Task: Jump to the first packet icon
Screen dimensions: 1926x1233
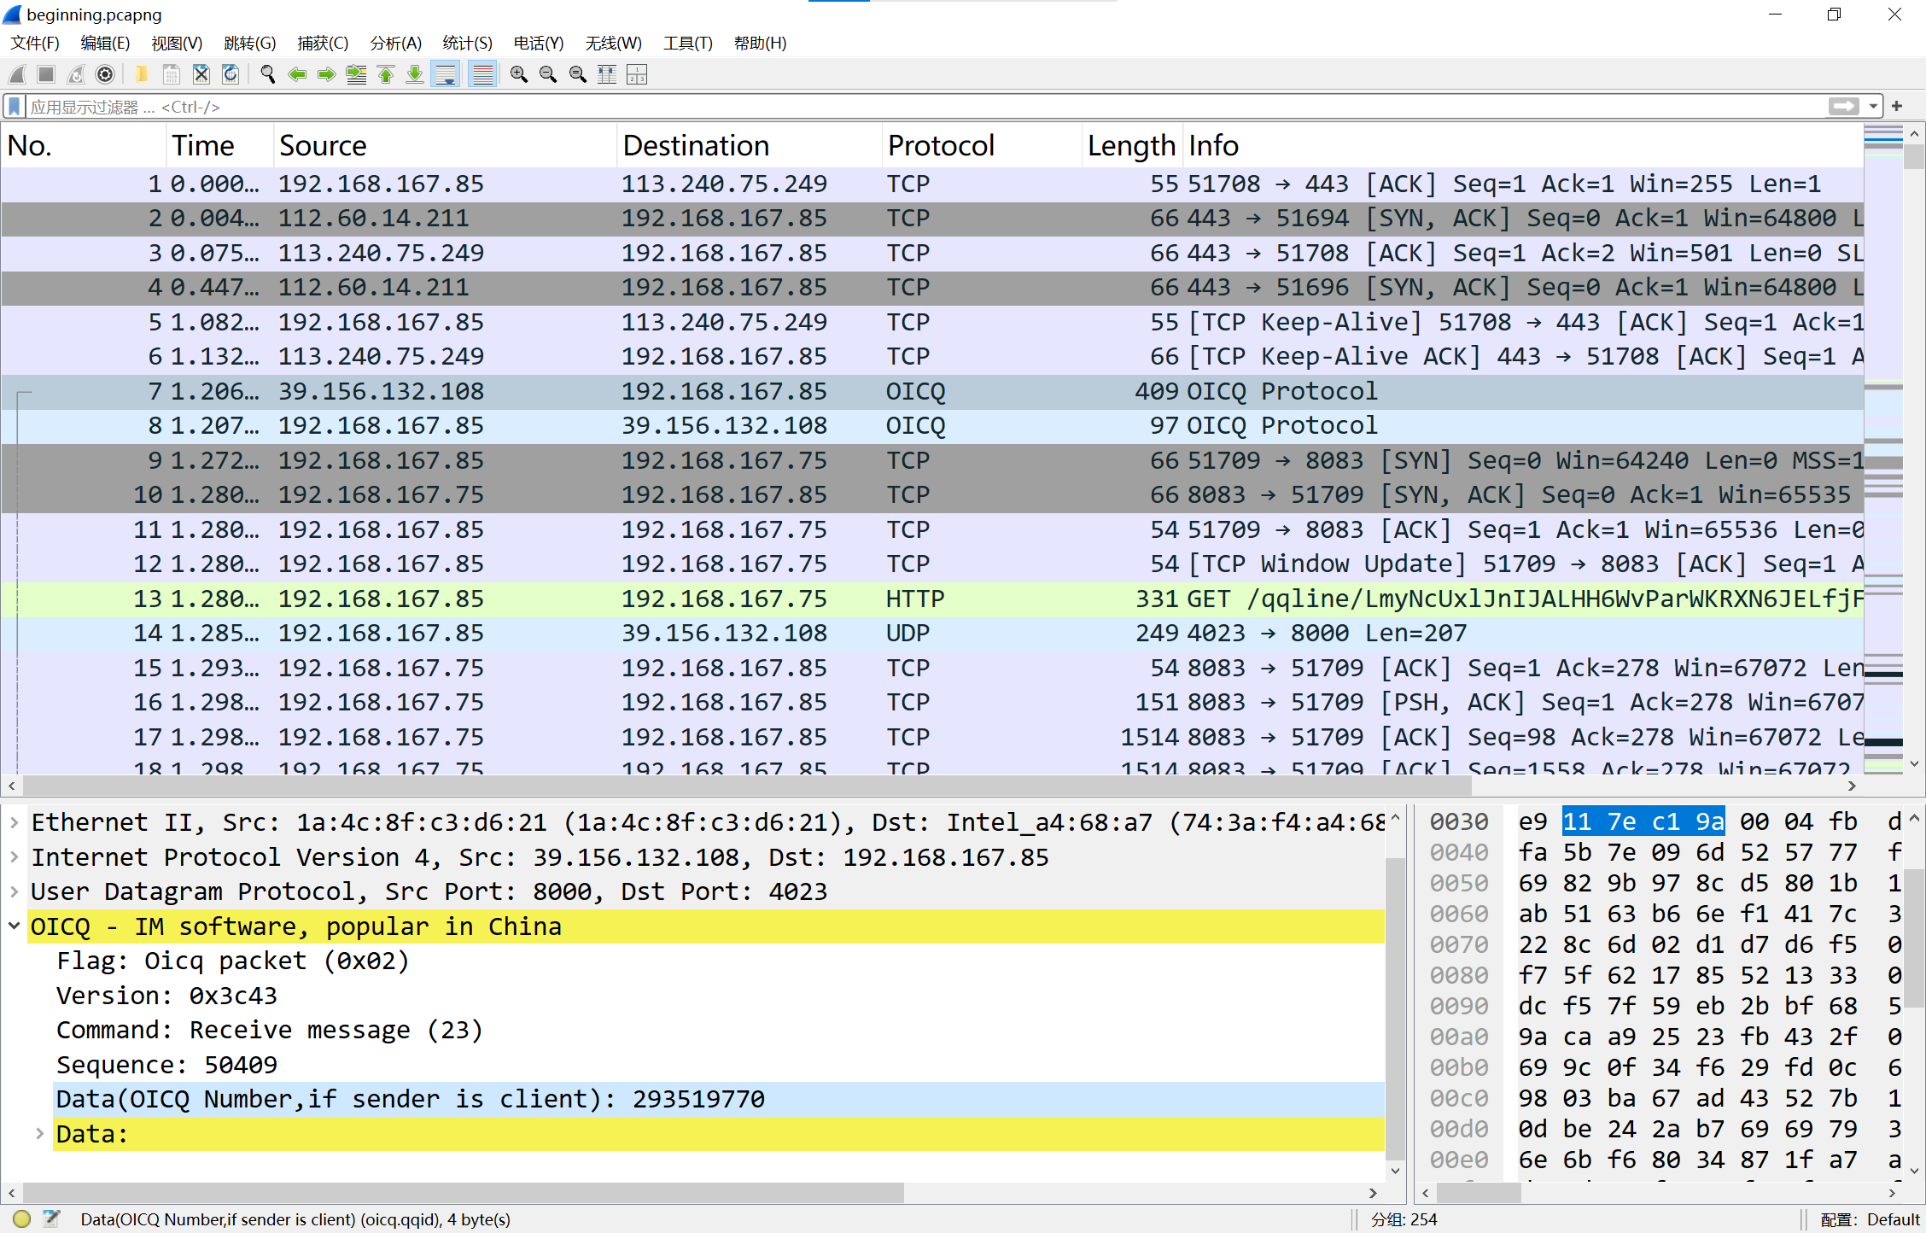Action: click(x=386, y=75)
